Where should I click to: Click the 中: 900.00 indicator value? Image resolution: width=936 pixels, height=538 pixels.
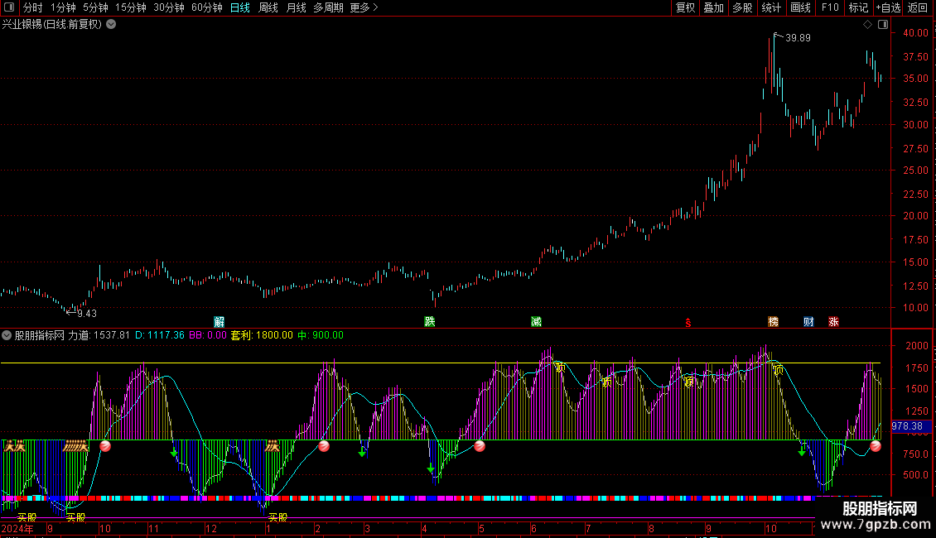click(321, 335)
